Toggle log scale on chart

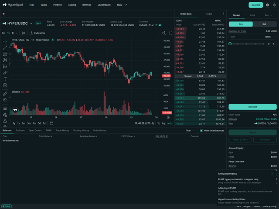(163, 123)
